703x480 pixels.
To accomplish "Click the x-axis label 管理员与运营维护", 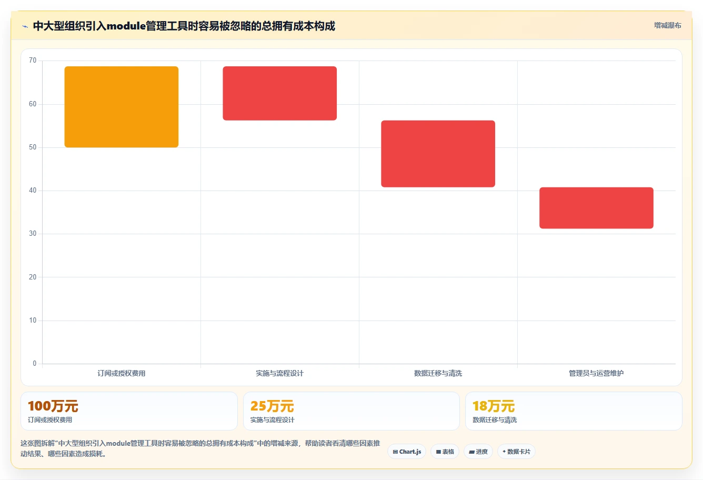I will [596, 373].
